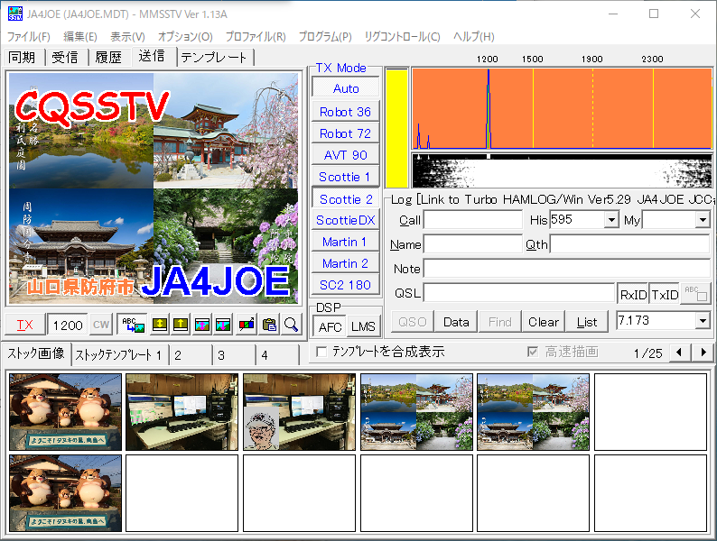Click the Clear log button

(544, 322)
